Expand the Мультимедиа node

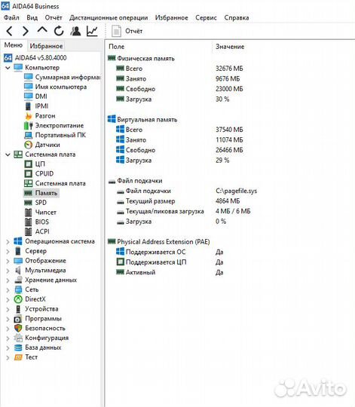[x=8, y=271]
